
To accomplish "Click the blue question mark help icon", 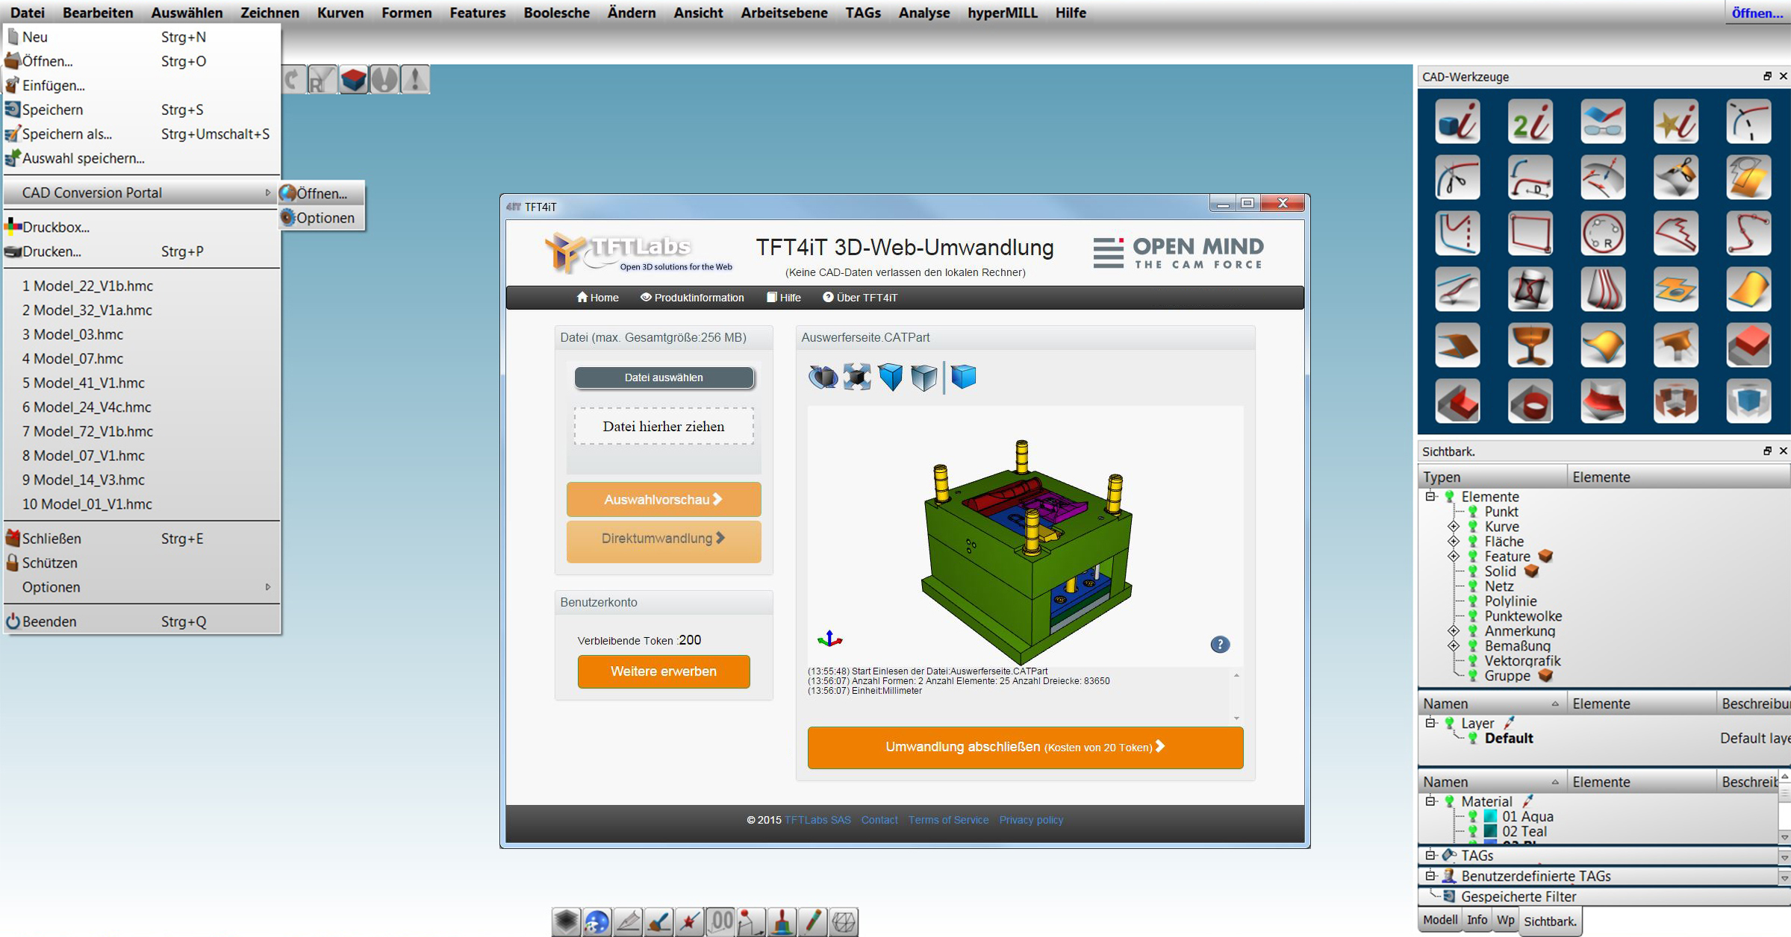I will [x=1219, y=644].
